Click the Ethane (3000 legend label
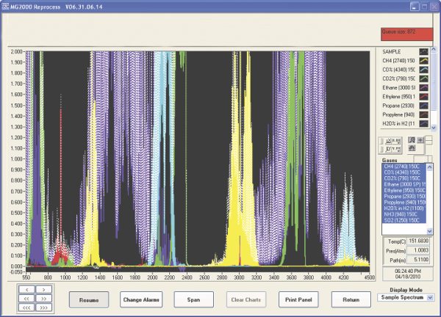Screen dimensions: 441x317 tap(398, 87)
